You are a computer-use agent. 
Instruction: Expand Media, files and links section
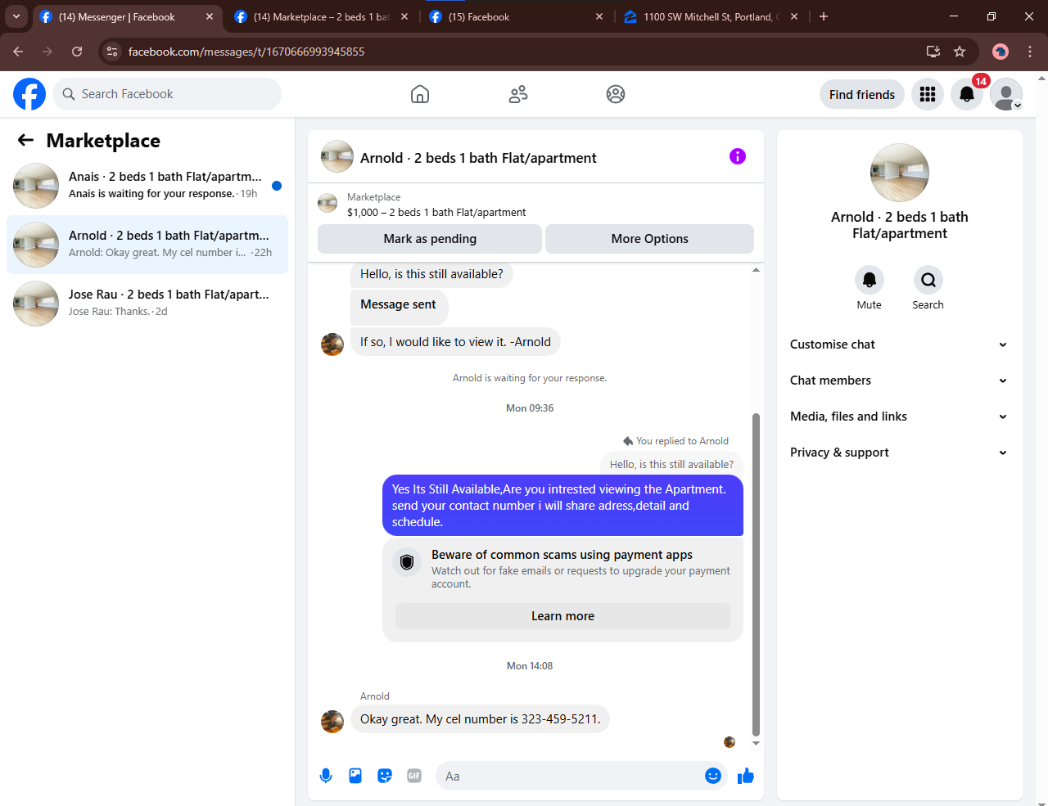pyautogui.click(x=900, y=417)
